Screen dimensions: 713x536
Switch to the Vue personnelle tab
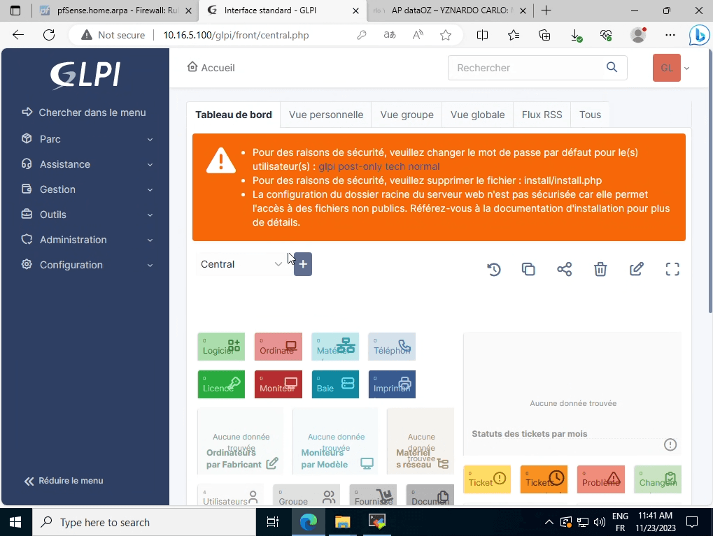click(325, 115)
